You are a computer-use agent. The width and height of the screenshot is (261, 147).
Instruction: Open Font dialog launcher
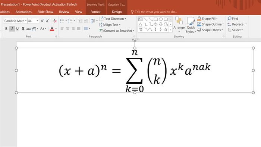click(x=56, y=37)
